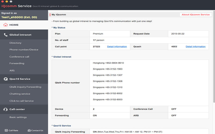Viewport: 215px width, 134px height.
Task: Open Chatting service page
Action: click(x=20, y=94)
